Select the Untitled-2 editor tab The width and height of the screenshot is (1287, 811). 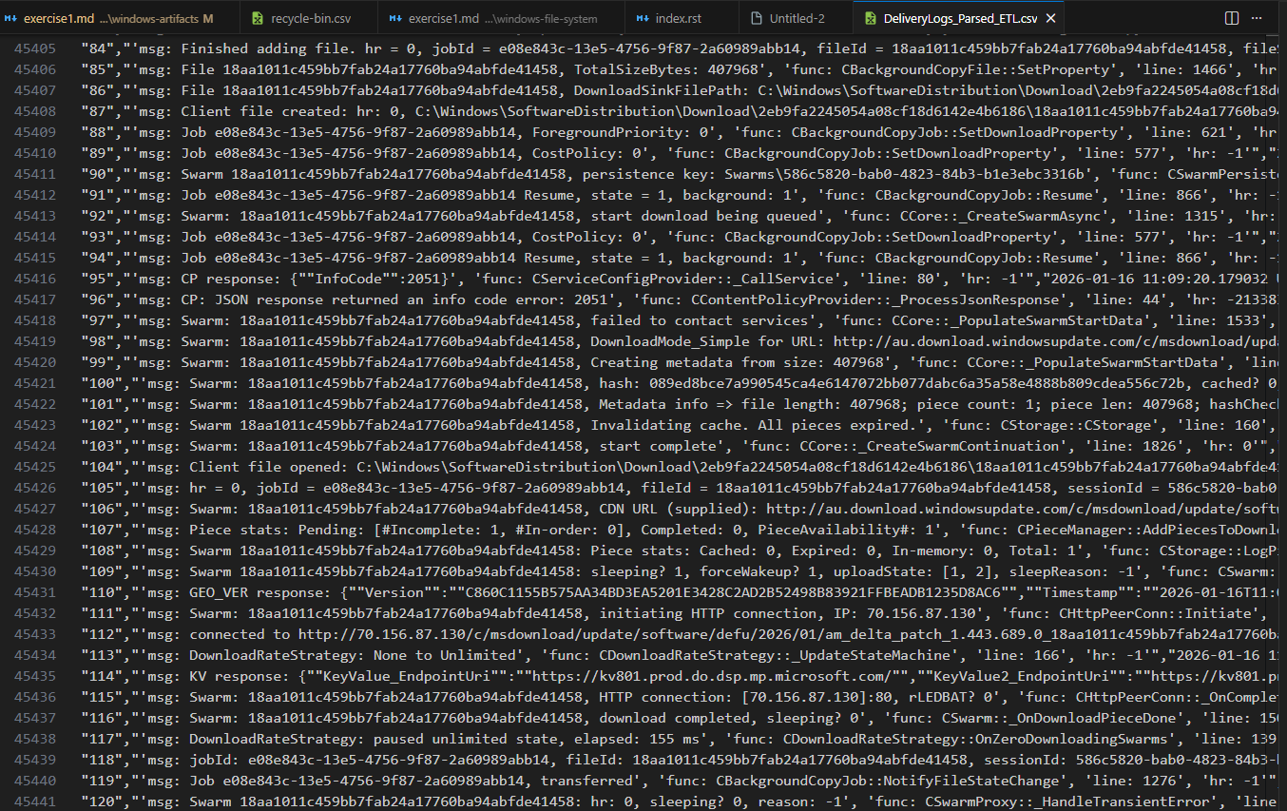pos(797,18)
